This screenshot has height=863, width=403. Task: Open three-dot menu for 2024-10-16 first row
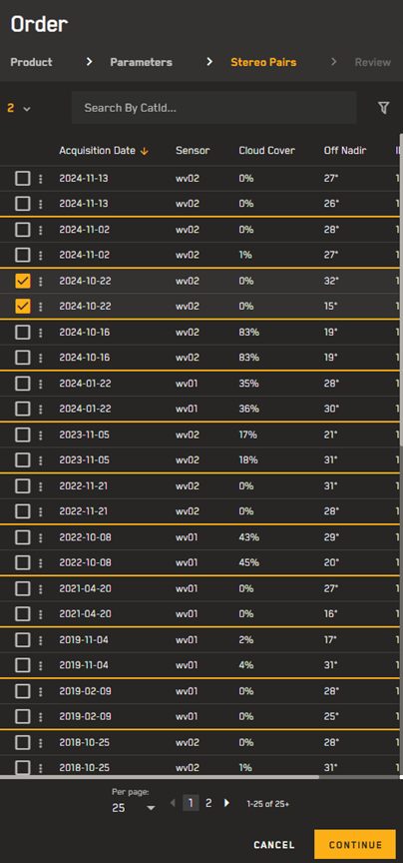(40, 333)
